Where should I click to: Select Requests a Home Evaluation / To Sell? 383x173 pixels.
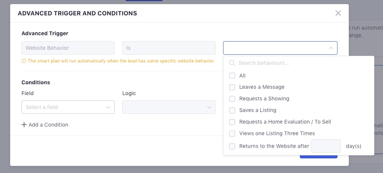[232, 122]
